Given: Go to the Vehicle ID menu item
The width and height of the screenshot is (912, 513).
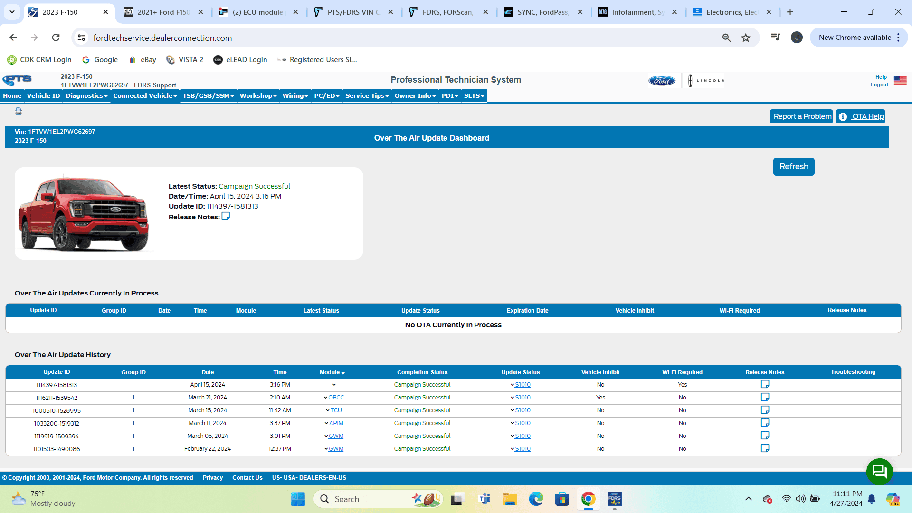Looking at the screenshot, I should point(43,96).
